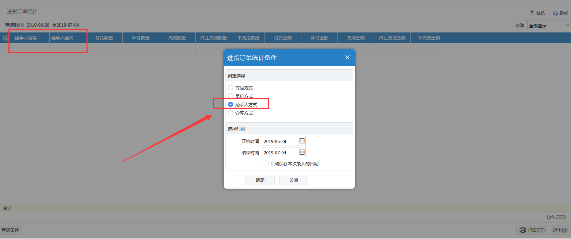Click the refresh icon
The height and width of the screenshot is (239, 571).
point(555,13)
